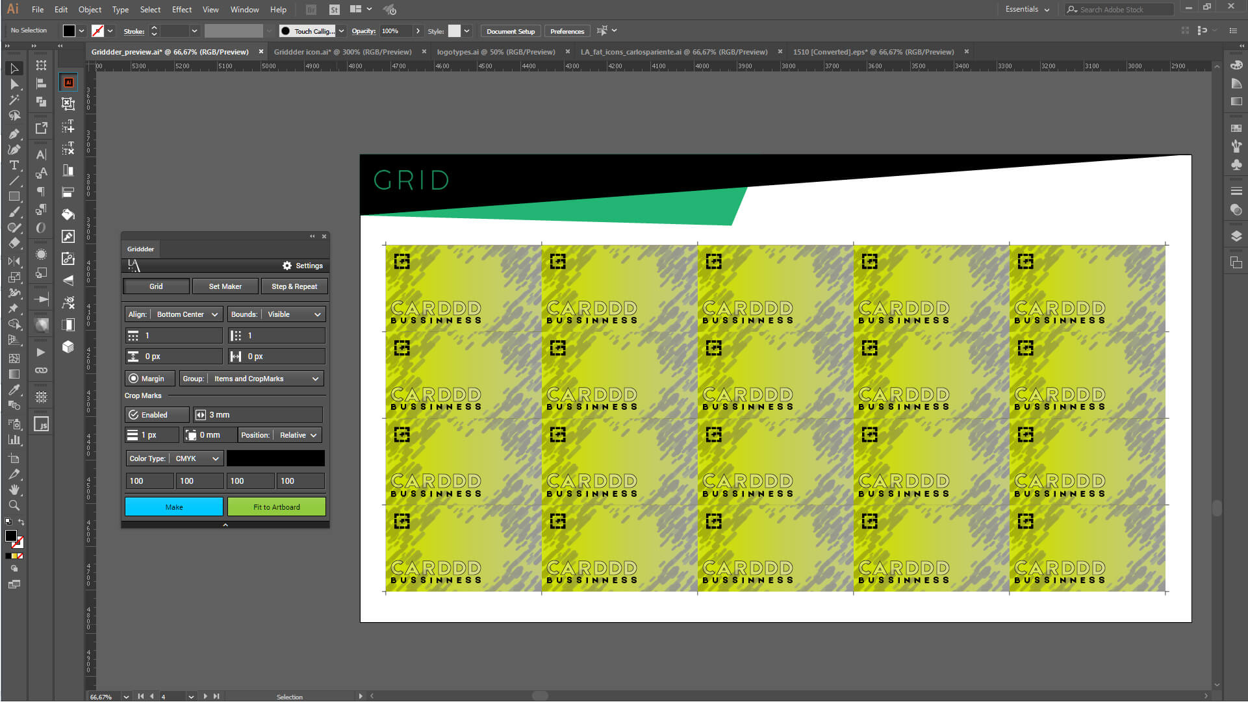Swap fill and stroke colors in toolbar
This screenshot has height=702, width=1248.
(x=21, y=521)
